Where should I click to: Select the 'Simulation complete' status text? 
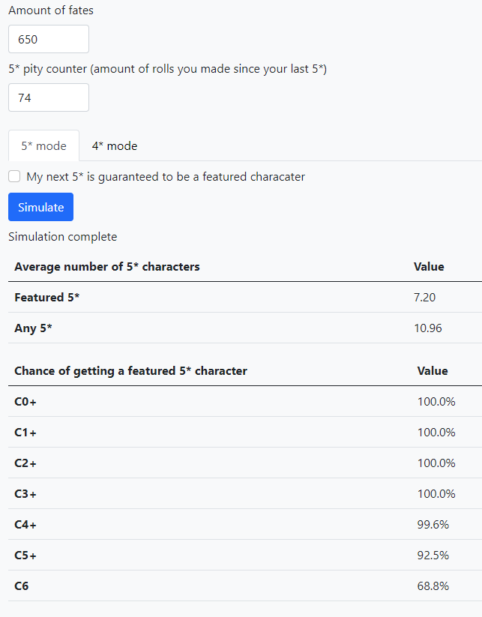coord(62,236)
